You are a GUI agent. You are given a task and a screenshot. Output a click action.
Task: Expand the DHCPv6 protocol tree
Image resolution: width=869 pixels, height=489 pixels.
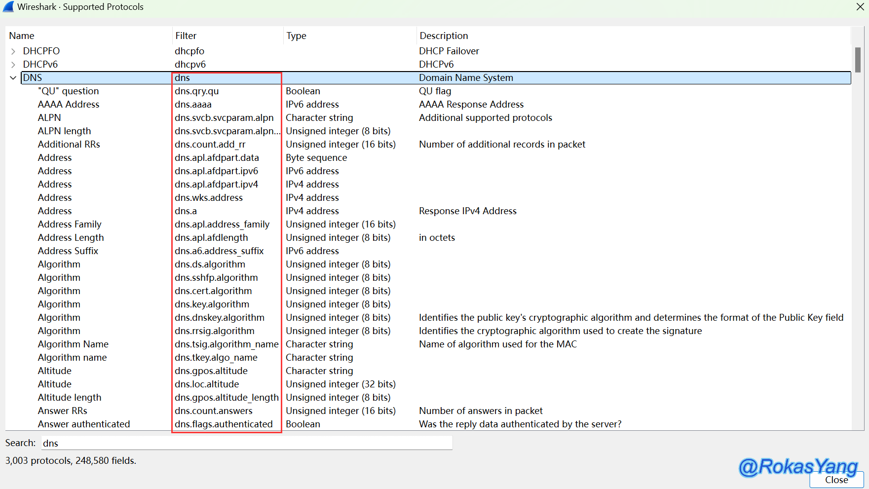[x=13, y=65]
